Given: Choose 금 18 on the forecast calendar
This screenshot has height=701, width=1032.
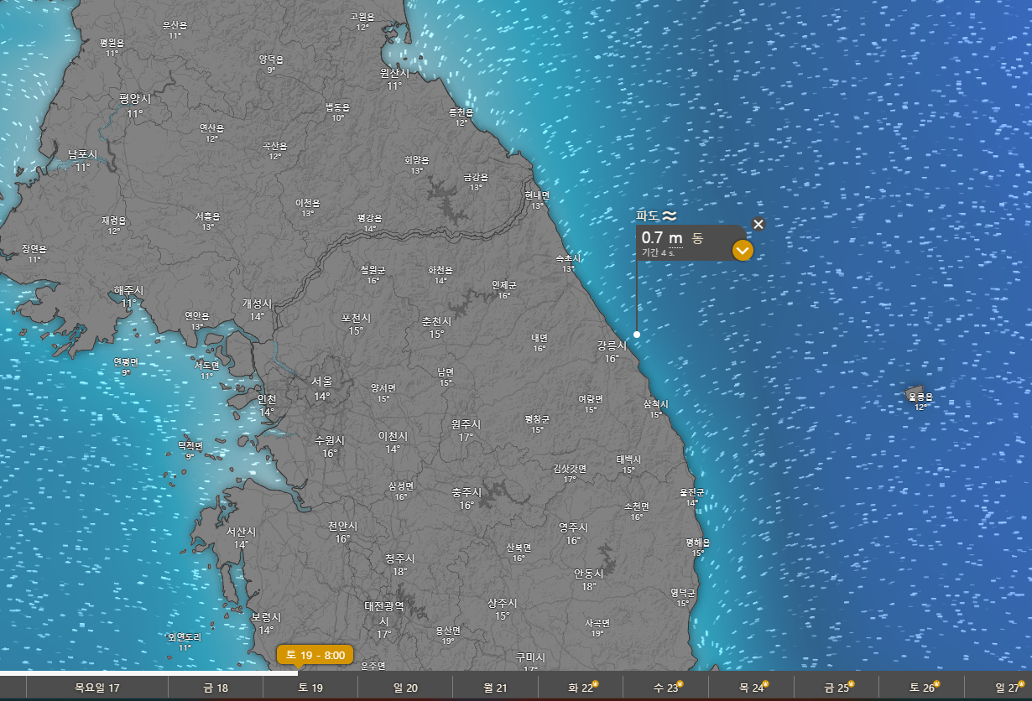Looking at the screenshot, I should 216,688.
